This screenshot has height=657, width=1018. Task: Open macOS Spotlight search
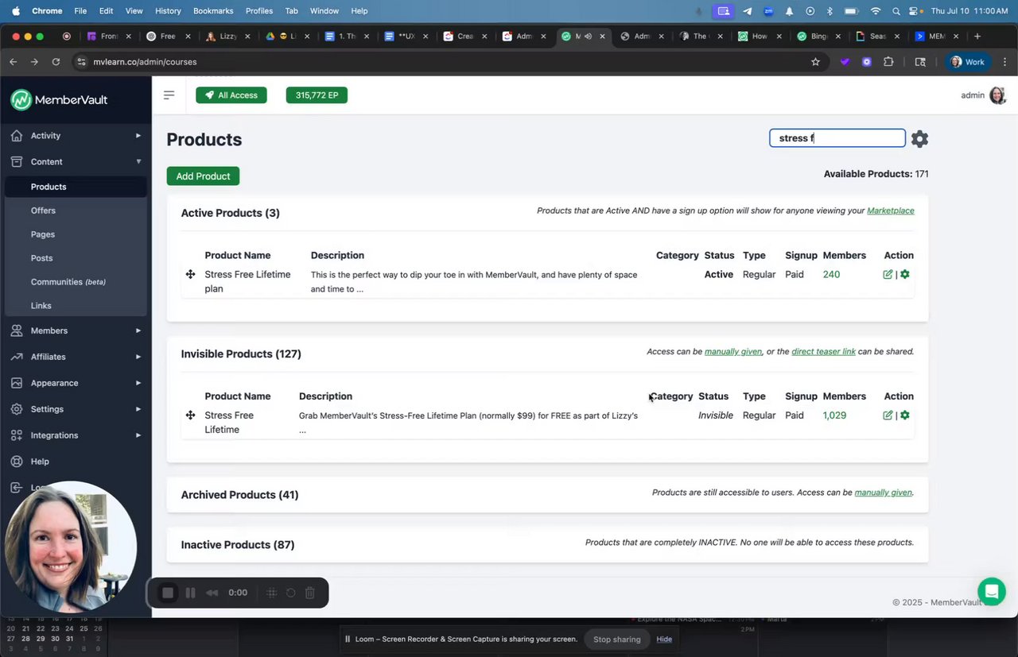[896, 11]
